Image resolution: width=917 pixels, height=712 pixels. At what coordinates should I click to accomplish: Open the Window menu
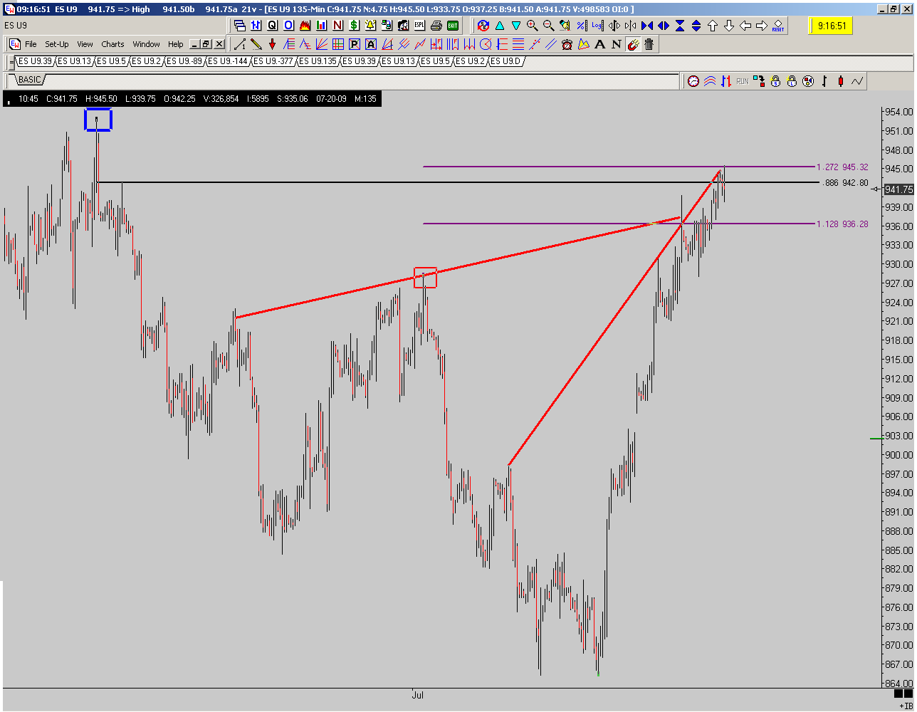[x=146, y=44]
